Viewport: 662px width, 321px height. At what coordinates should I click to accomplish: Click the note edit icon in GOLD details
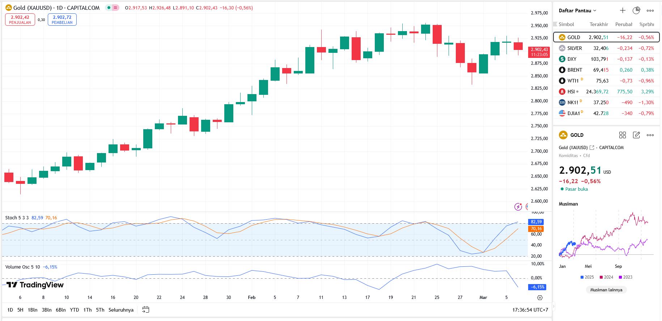click(x=636, y=135)
